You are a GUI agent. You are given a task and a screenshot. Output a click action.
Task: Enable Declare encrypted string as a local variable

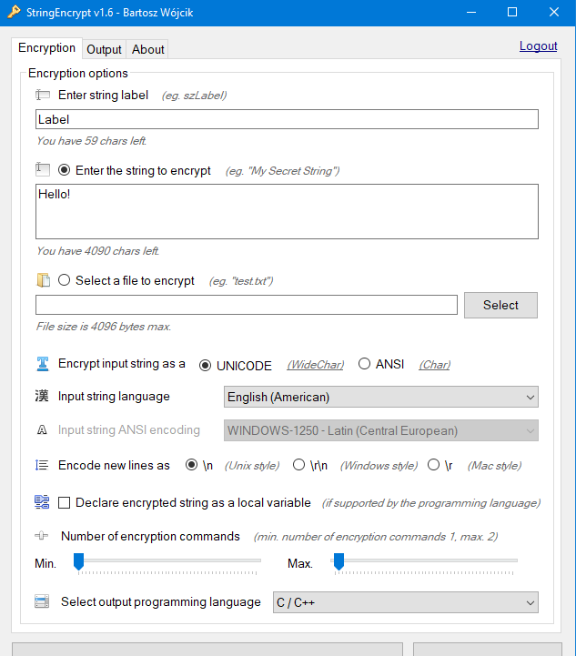click(64, 502)
